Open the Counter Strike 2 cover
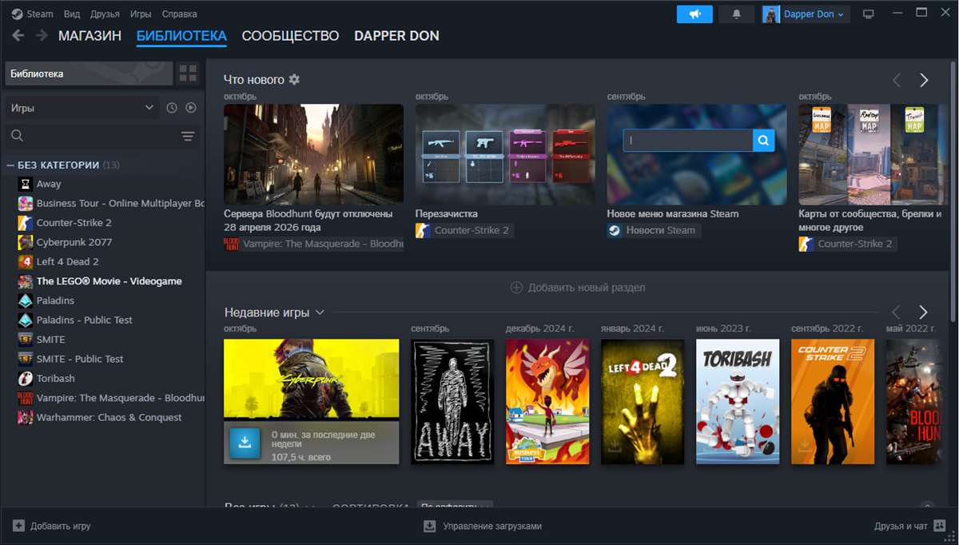Screen dimensions: 959x545 pos(833,401)
